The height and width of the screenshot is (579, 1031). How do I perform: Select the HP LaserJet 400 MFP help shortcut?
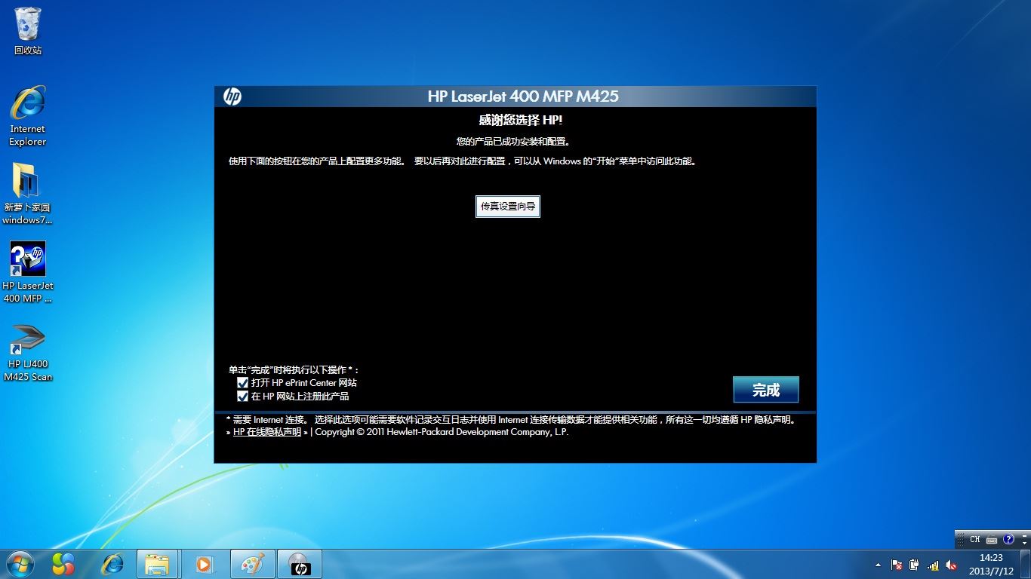pos(28,272)
